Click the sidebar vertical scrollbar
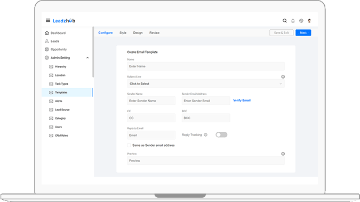The width and height of the screenshot is (360, 202). click(x=93, y=52)
